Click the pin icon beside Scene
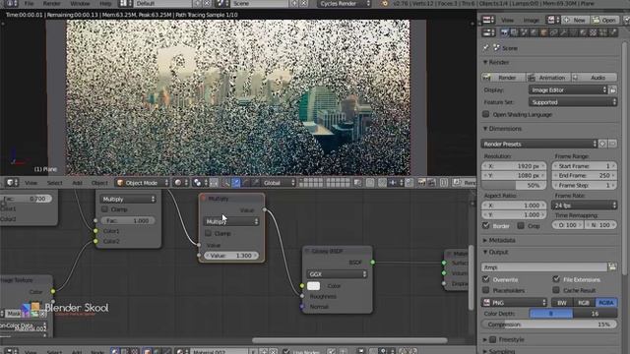Viewport: 630px width, 354px height. pos(485,48)
